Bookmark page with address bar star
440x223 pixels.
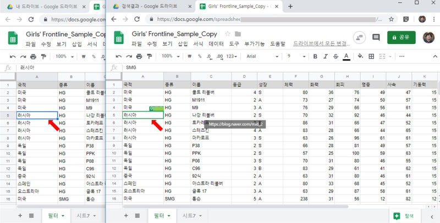tap(391, 19)
